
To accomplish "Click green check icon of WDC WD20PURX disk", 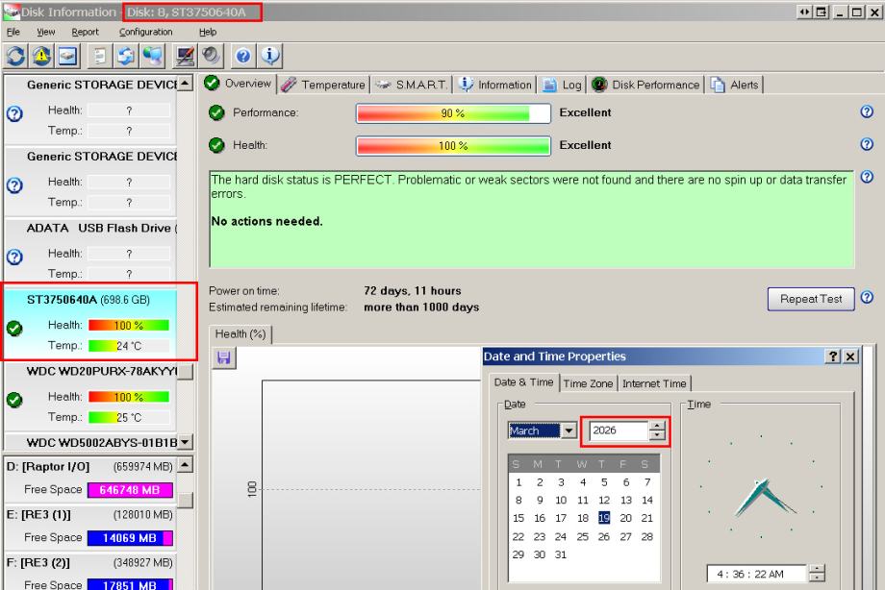I will (14, 400).
